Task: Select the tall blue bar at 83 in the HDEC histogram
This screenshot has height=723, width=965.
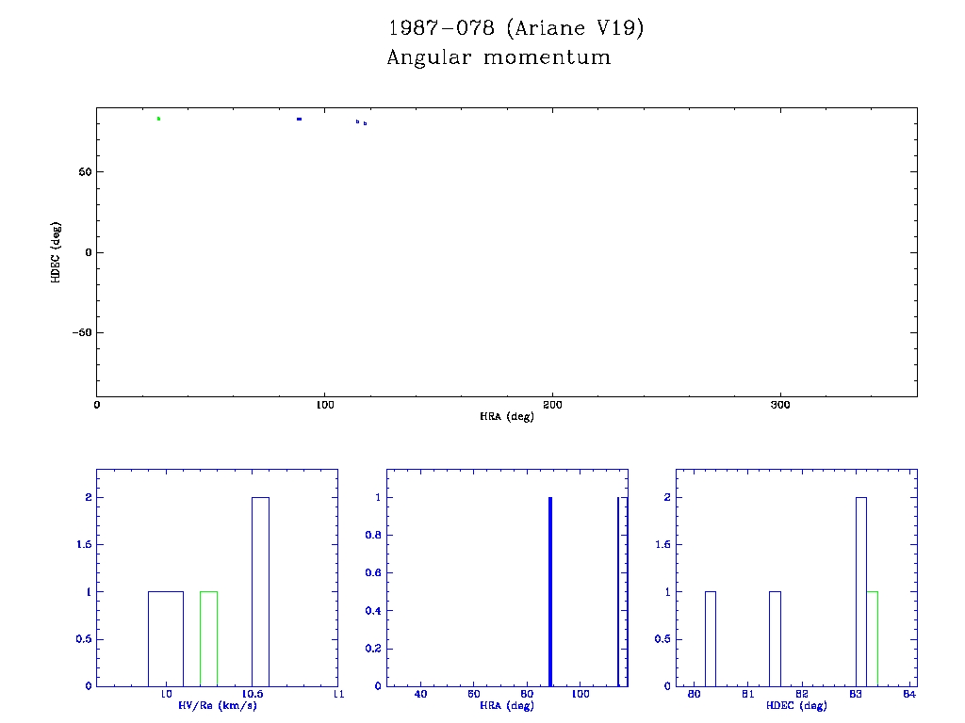Action: 860,591
